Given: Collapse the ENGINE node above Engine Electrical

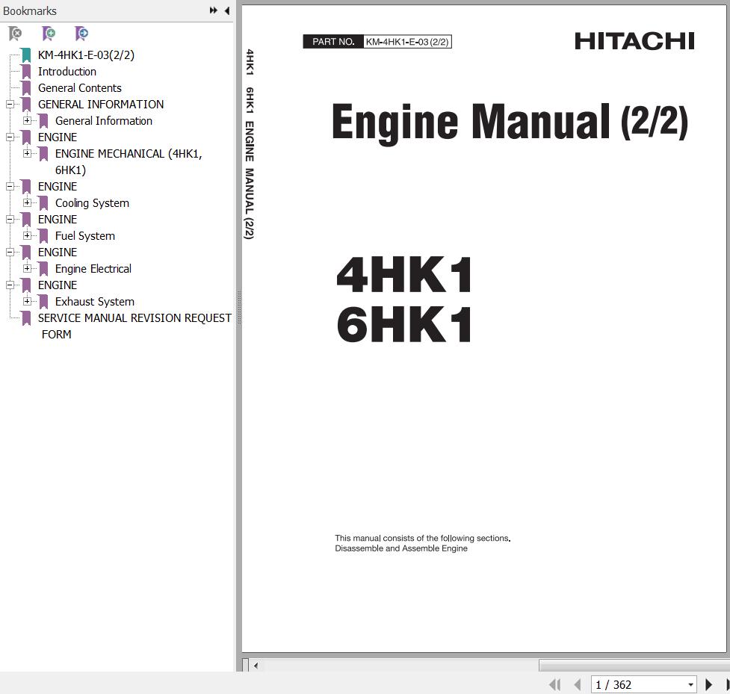Looking at the screenshot, I should [10, 252].
